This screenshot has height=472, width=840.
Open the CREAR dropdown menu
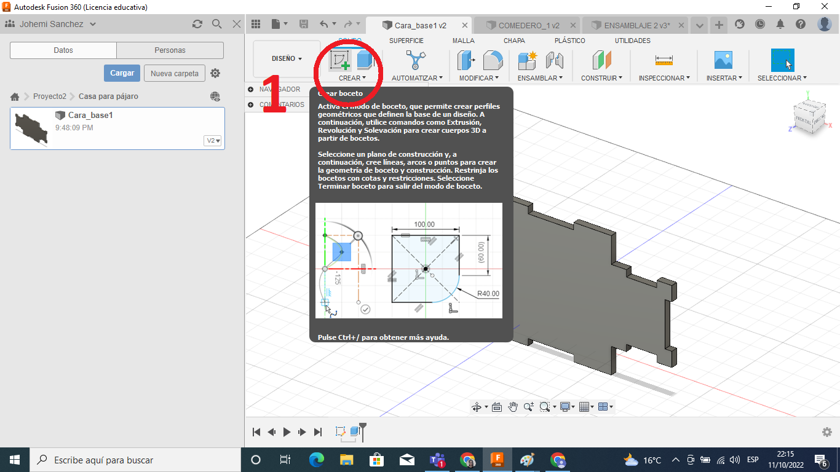tap(352, 78)
